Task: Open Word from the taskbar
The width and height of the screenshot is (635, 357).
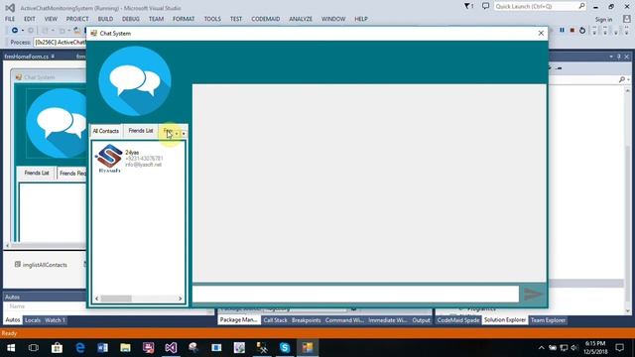Action: click(102, 348)
